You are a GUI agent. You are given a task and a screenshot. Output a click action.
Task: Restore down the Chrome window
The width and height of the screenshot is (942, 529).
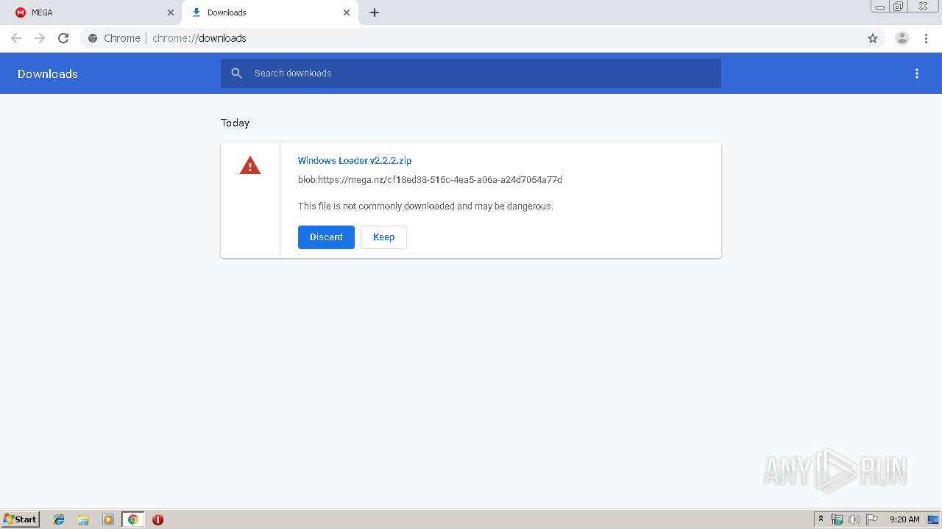tap(899, 6)
